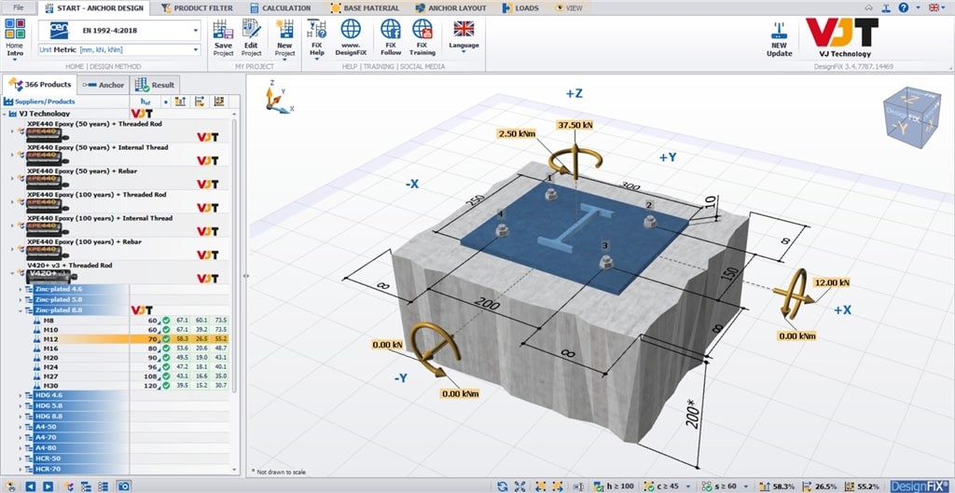This screenshot has width=955, height=493.
Task: Click the Save Project icon
Action: pos(223,29)
